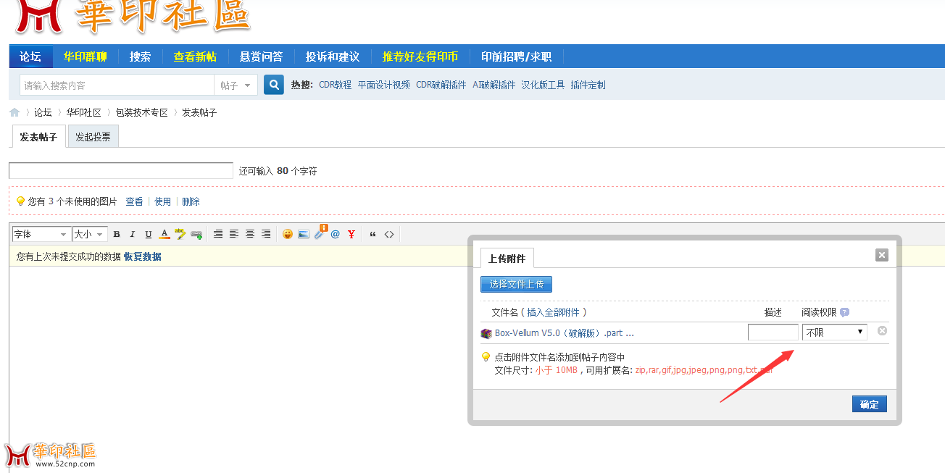Image resolution: width=945 pixels, height=473 pixels.
Task: Switch to the 发起投票 tab
Action: 93,135
